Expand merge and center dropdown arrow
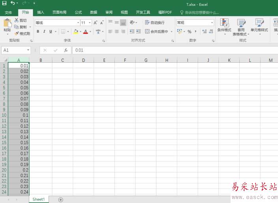This screenshot has height=203, width=278. point(171,32)
